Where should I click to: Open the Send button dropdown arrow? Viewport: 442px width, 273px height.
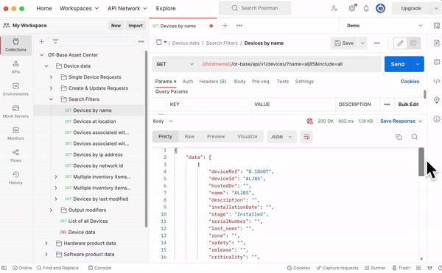pos(418,64)
